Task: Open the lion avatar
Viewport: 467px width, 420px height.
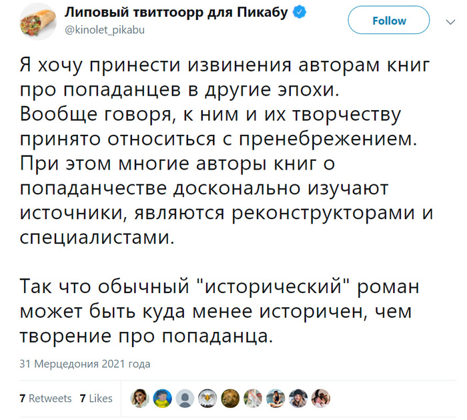Action: tap(230, 398)
